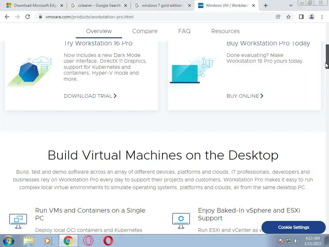Reload the VMware page
Screen dimensions: 329x247
tap(28, 17)
